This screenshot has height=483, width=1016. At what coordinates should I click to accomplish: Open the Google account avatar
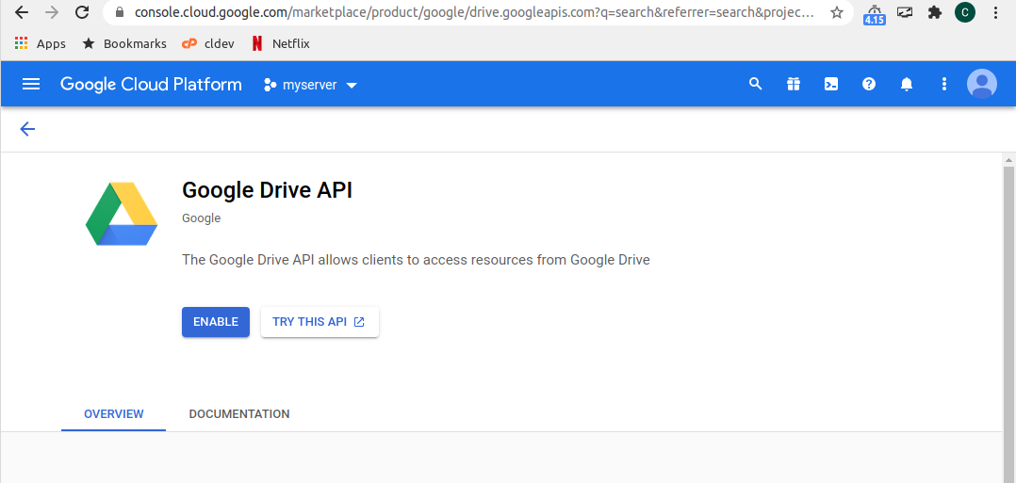982,84
